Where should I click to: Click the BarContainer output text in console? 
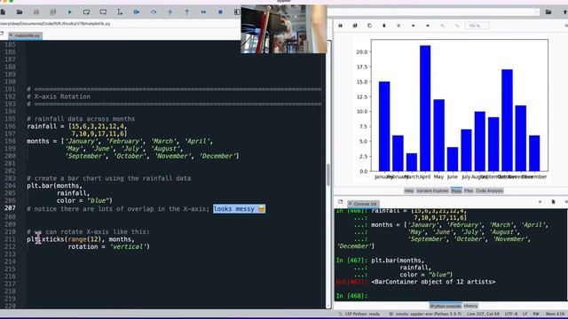point(433,282)
